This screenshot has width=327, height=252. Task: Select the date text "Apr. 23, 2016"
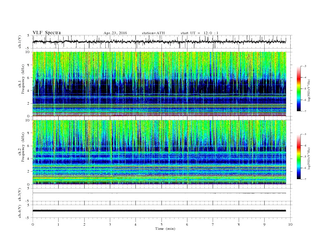(115, 33)
